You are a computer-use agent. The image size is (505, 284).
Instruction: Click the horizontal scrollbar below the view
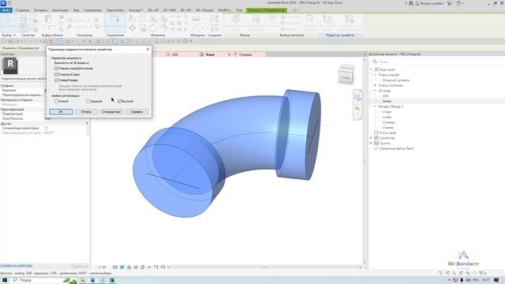pyautogui.click(x=264, y=267)
